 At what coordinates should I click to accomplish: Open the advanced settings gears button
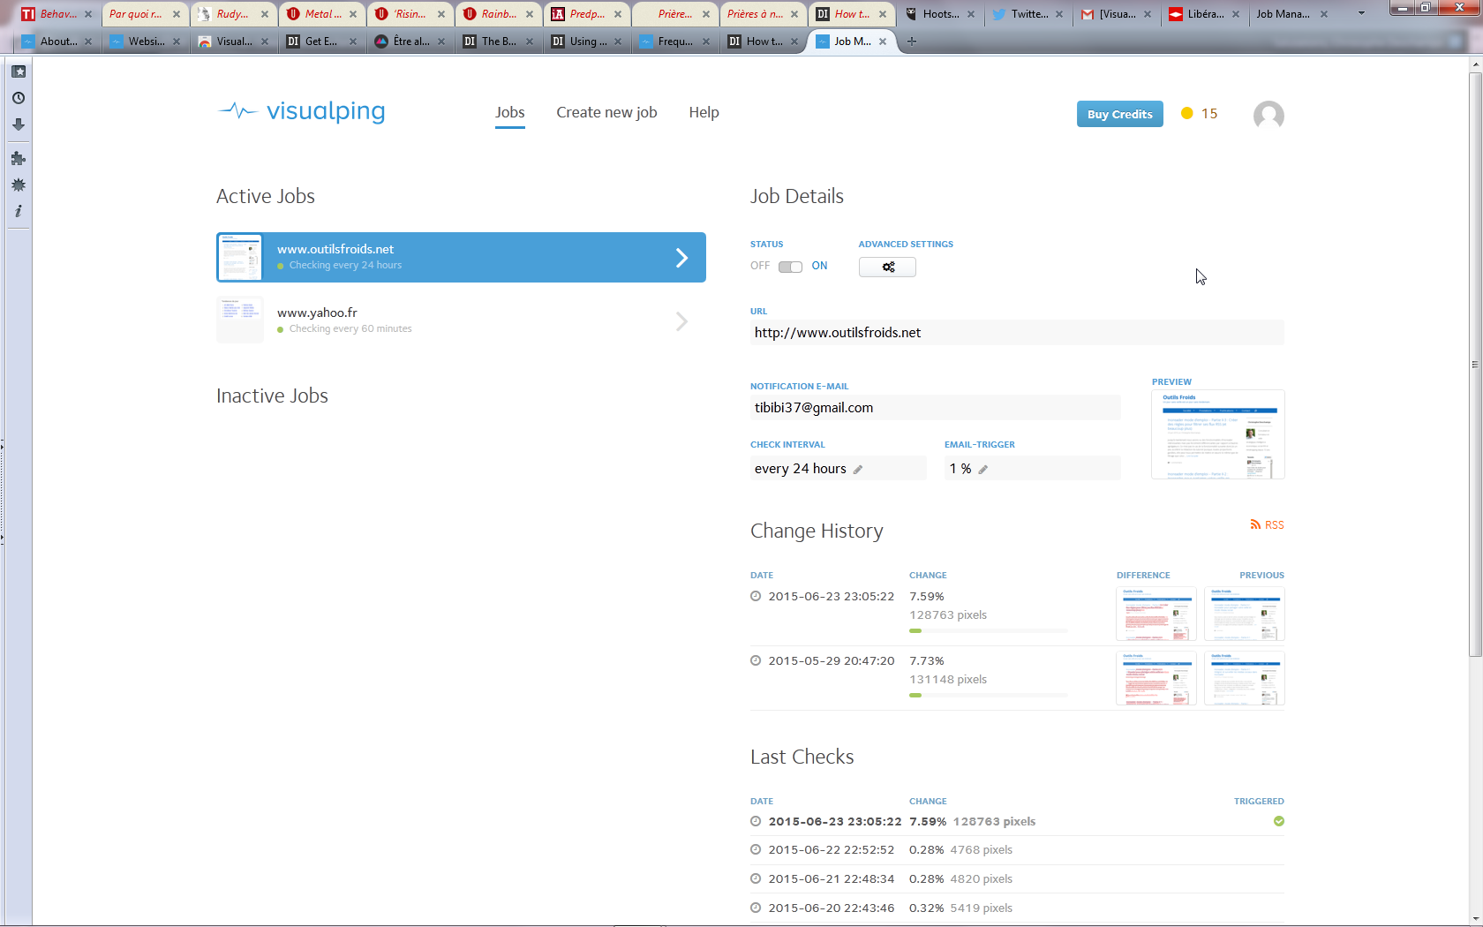pyautogui.click(x=887, y=267)
